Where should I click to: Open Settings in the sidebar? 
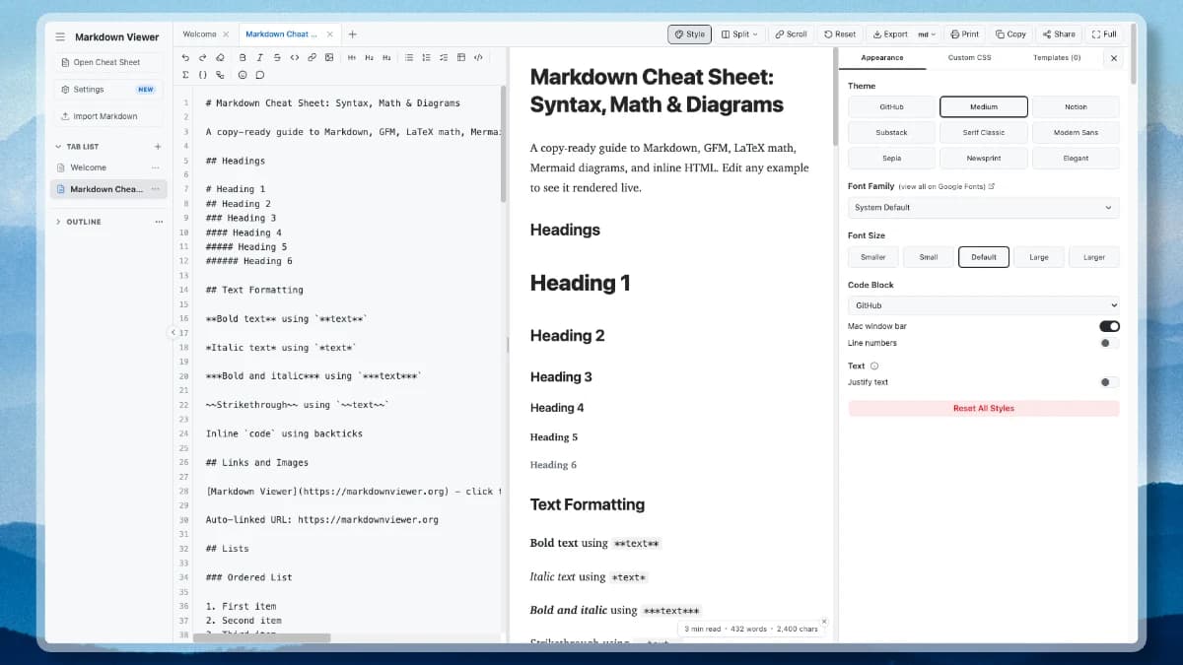click(x=108, y=89)
